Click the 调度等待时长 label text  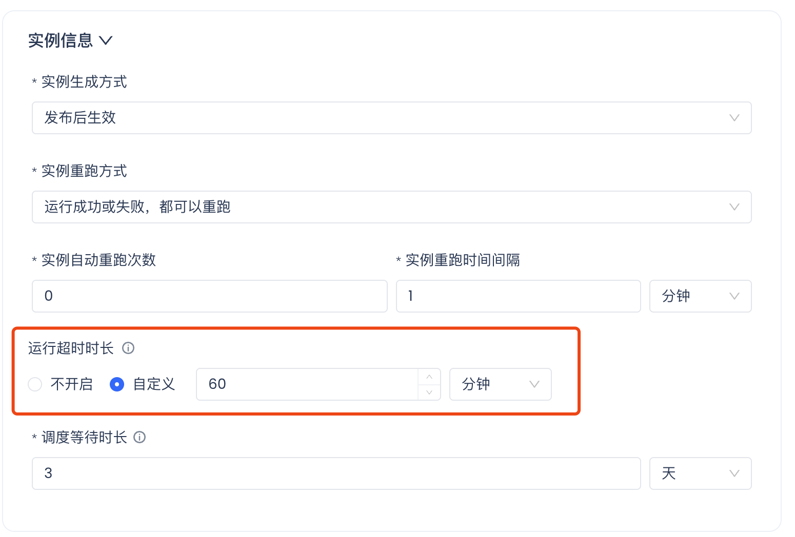[84, 438]
